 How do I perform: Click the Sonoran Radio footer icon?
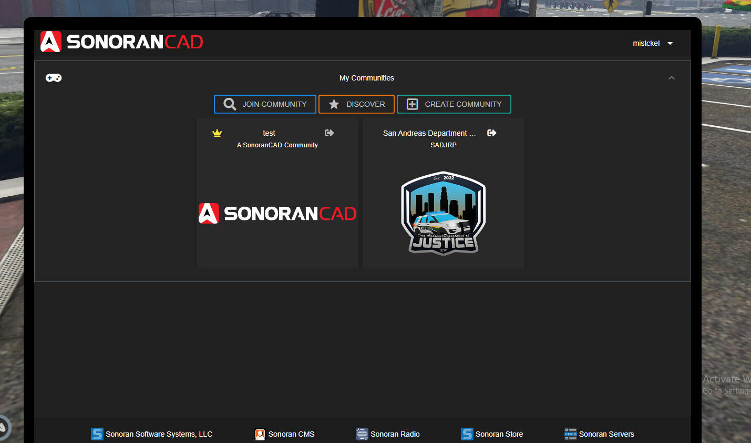(x=362, y=434)
